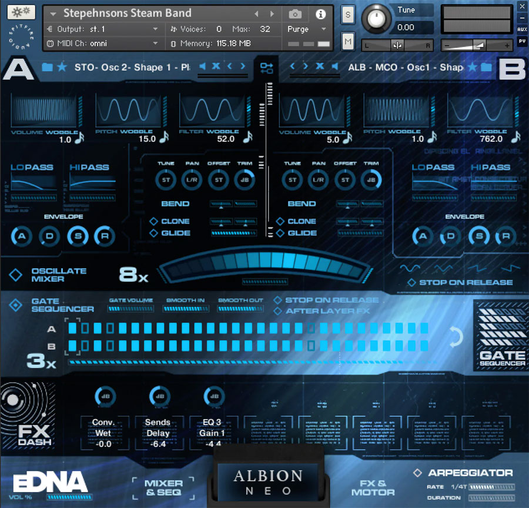Open the folder icon beside layer A preset
This screenshot has width=529, height=508.
click(x=48, y=68)
